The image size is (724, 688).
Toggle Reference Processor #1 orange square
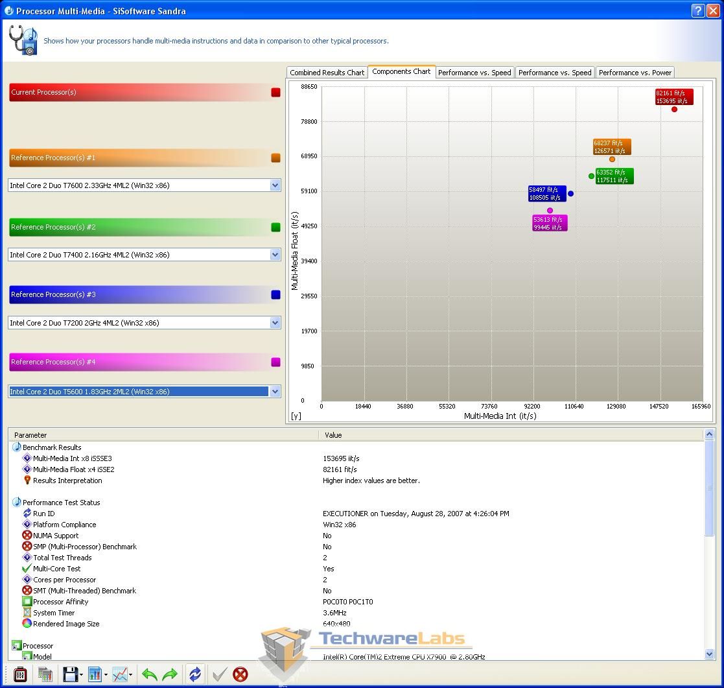(x=275, y=158)
